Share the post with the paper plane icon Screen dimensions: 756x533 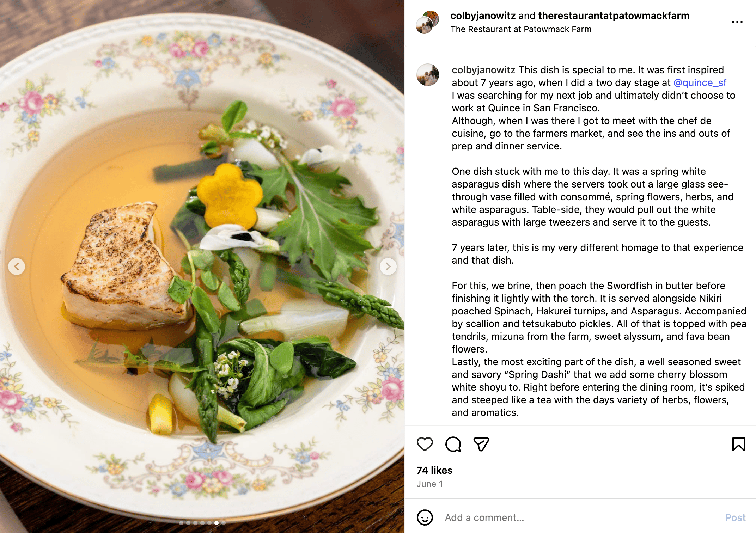point(481,444)
